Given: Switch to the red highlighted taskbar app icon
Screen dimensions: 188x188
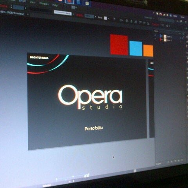Looking at the screenshot, I should pos(69,1).
